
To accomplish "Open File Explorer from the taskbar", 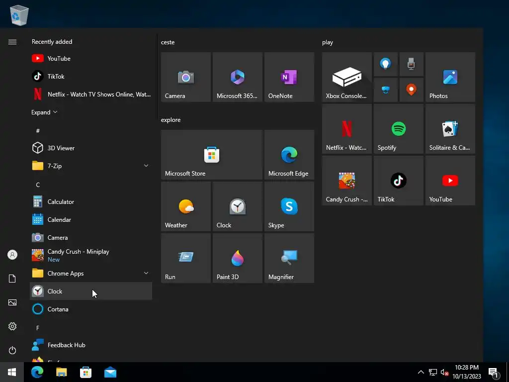I will tap(61, 372).
